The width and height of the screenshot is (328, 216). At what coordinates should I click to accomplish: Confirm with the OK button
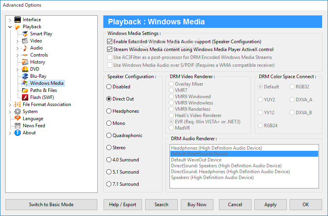pyautogui.click(x=306, y=205)
